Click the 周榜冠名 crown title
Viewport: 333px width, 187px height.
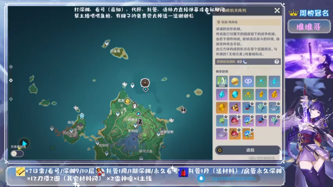[x=308, y=13]
